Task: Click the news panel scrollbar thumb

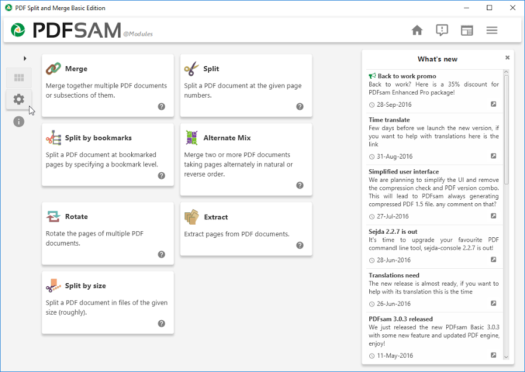Action: click(506, 129)
